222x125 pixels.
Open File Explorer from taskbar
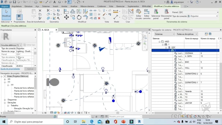(84, 122)
